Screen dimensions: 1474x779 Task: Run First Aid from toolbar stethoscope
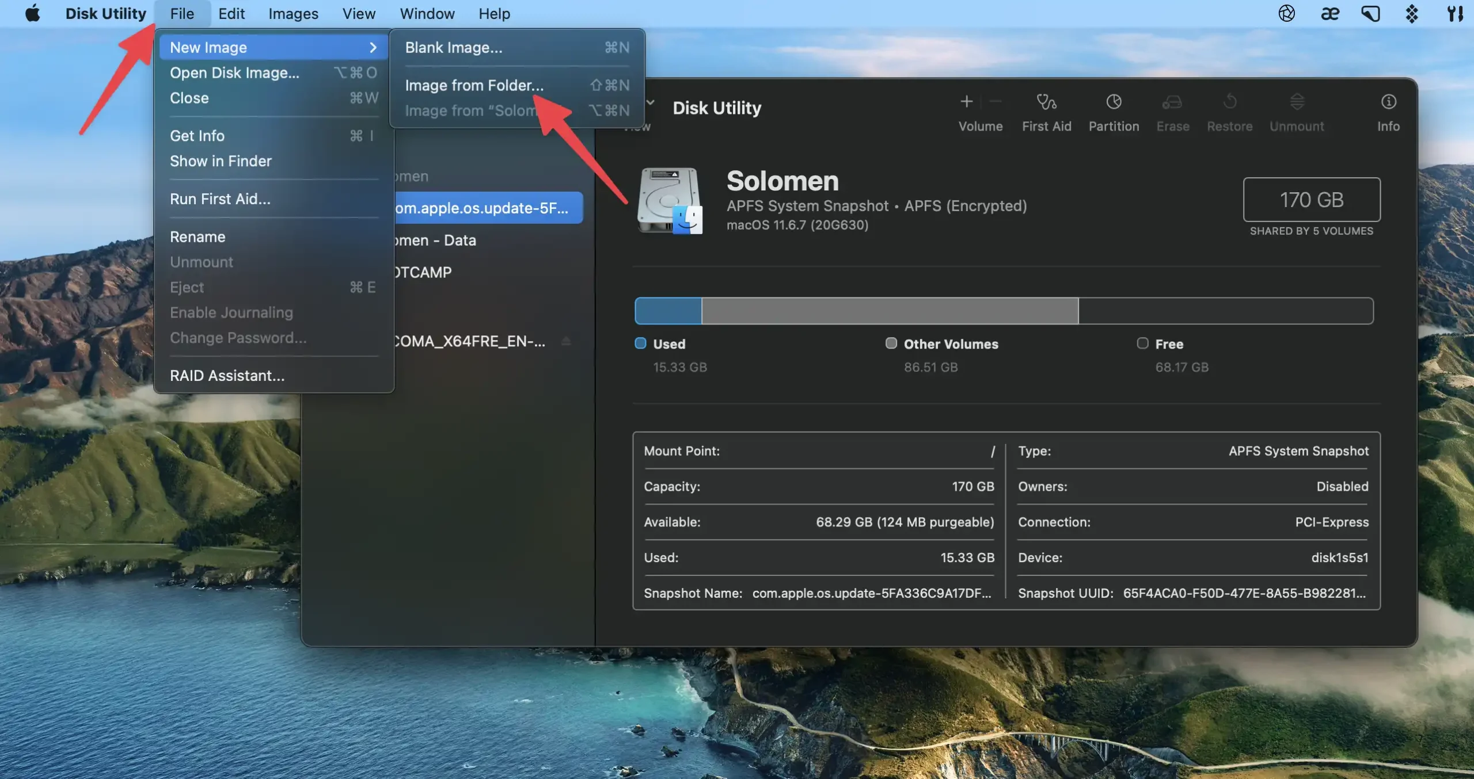click(1046, 102)
